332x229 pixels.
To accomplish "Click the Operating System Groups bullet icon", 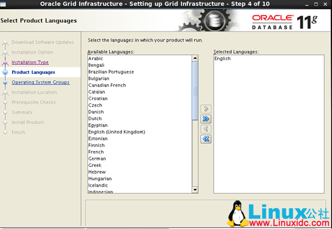I will (5, 82).
